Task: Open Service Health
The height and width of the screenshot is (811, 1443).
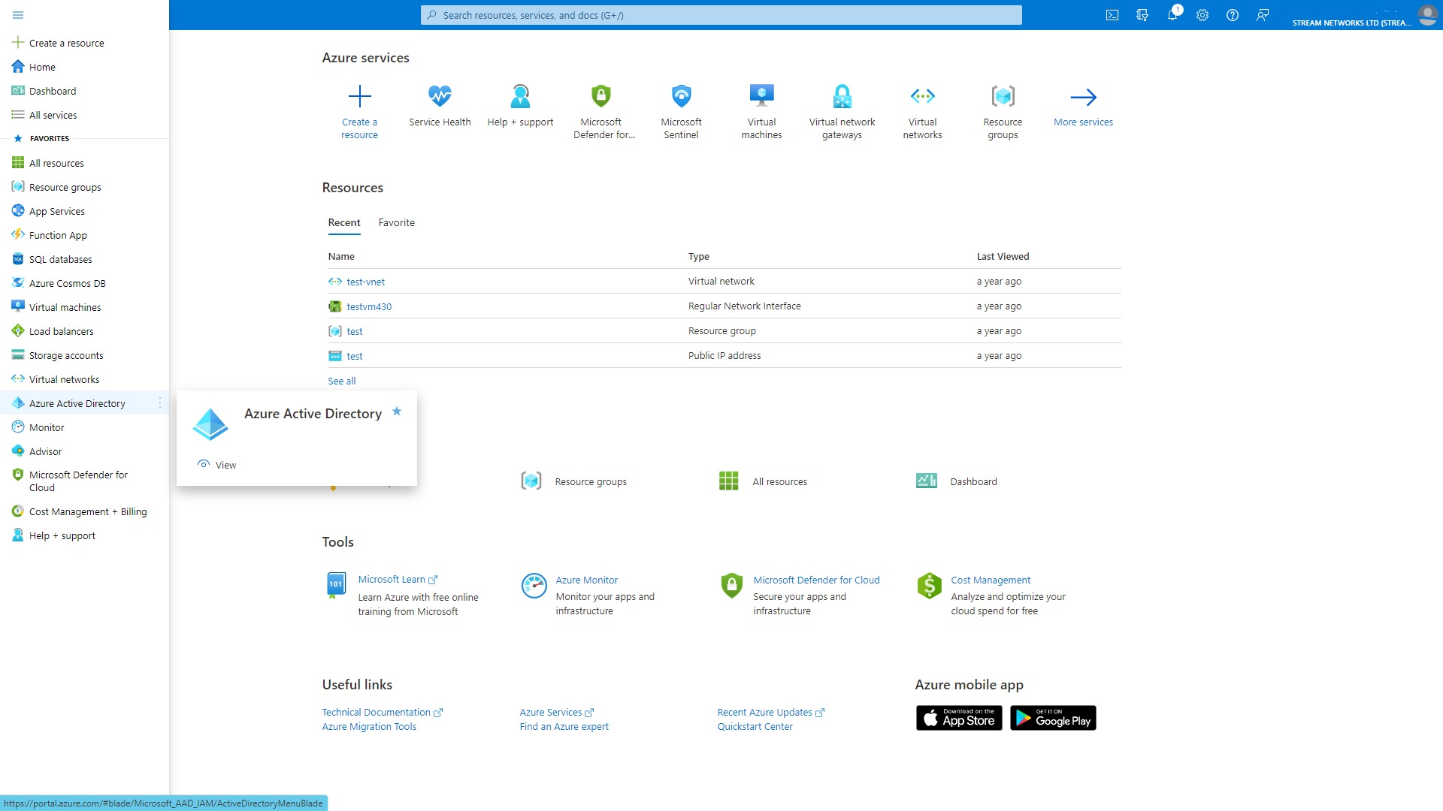Action: 439,105
